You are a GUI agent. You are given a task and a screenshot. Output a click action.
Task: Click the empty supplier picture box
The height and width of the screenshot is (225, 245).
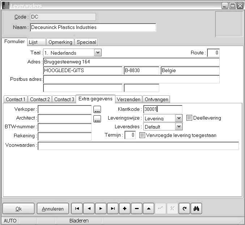point(229,24)
